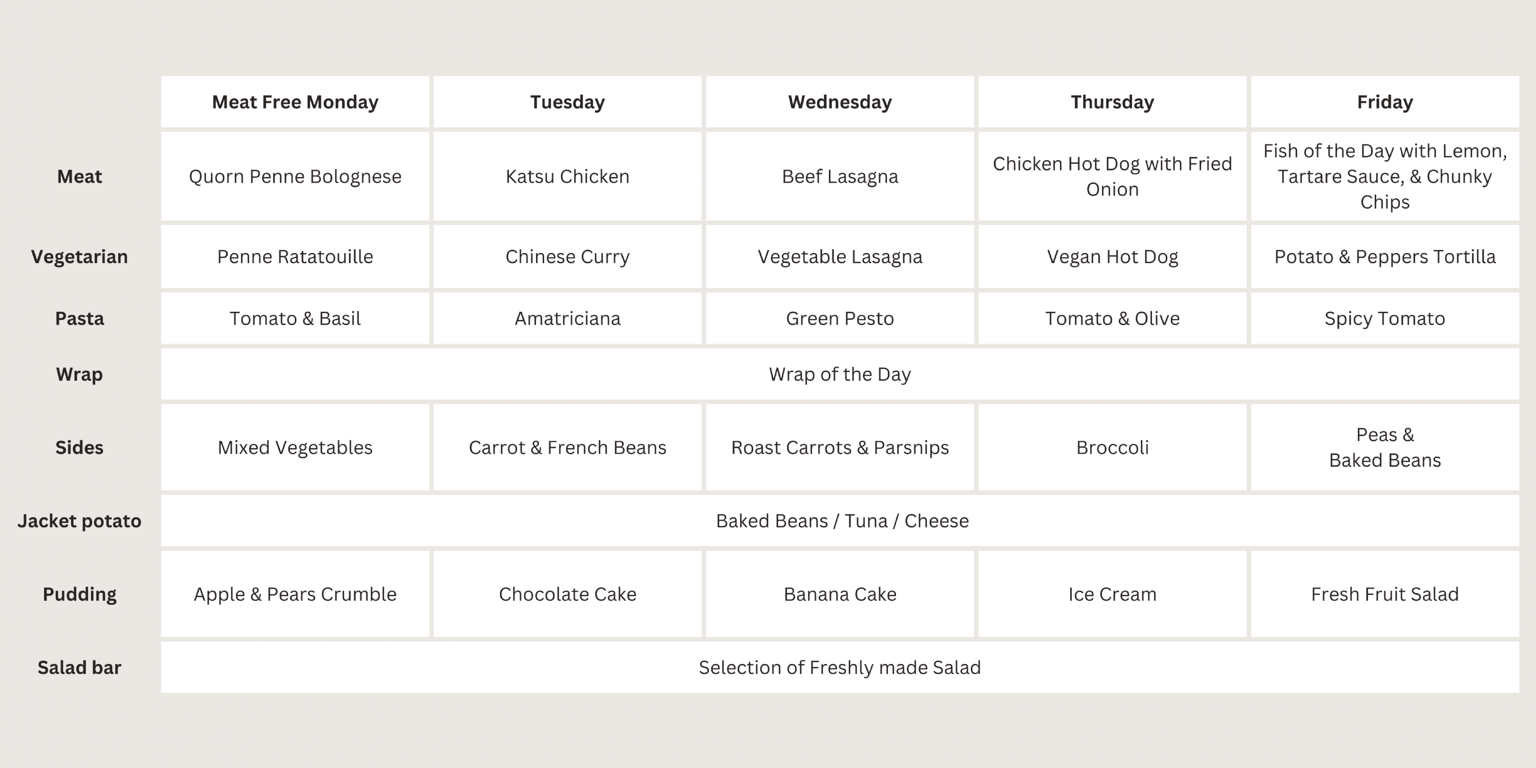Select the Roast Carrots & Parsnips cell
The height and width of the screenshot is (768, 1536).
(x=840, y=448)
